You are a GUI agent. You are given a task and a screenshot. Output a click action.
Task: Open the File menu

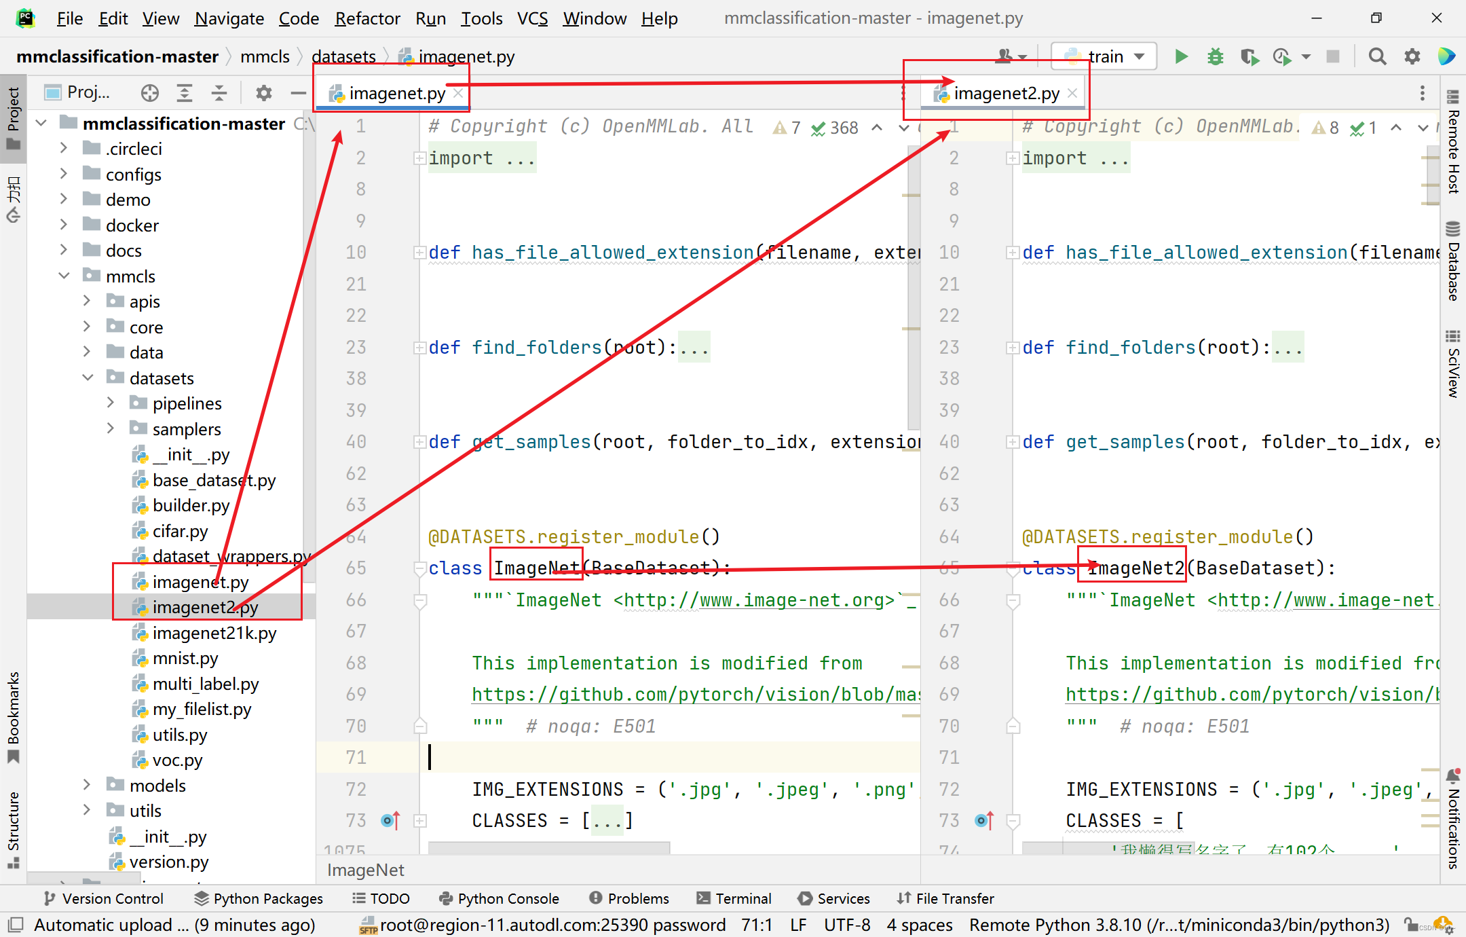69,18
